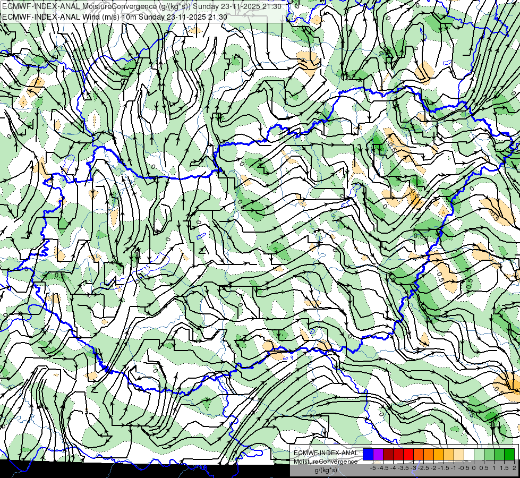Click the pale peach legend swatch
This screenshot has height=478, width=520.
[459, 454]
